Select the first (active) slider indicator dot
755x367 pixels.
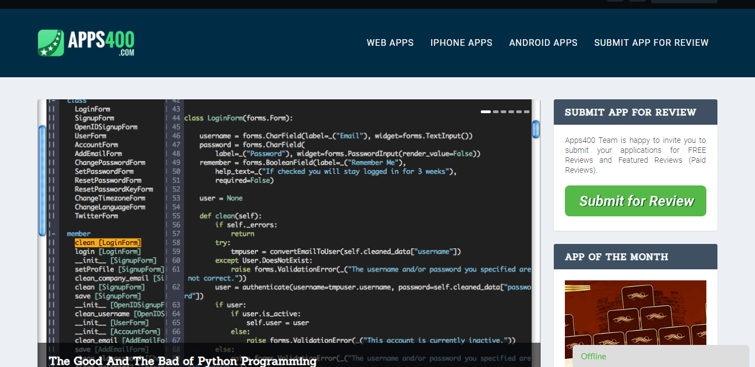[x=486, y=112]
